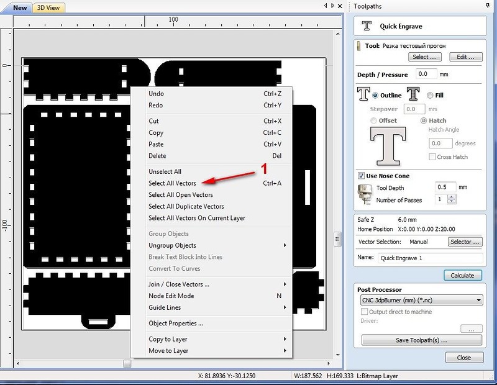
Task: Click the Save Toolpath(s) button
Action: (421, 341)
